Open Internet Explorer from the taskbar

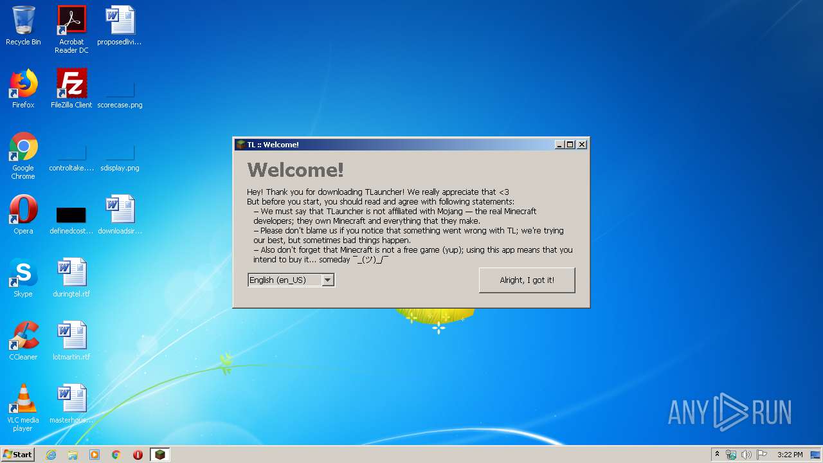[51, 455]
